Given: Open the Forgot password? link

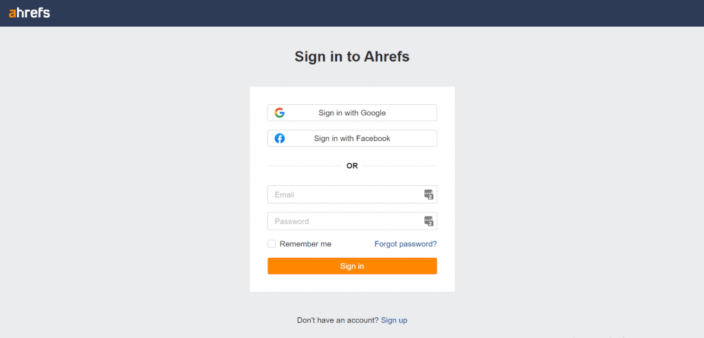Looking at the screenshot, I should [x=406, y=244].
